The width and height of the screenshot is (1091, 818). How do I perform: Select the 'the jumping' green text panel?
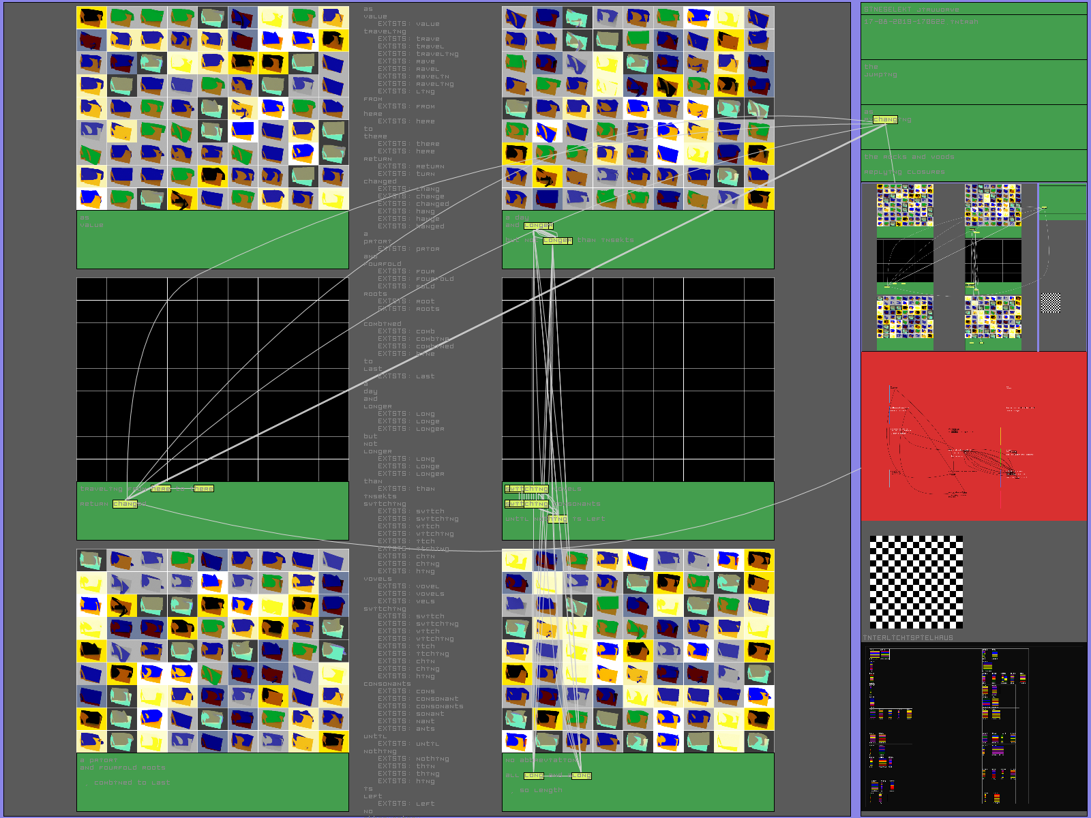click(974, 82)
